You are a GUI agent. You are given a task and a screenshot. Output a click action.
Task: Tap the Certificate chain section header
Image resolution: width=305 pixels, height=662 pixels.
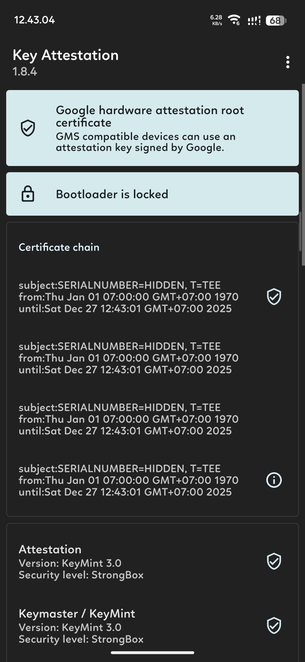tap(59, 247)
